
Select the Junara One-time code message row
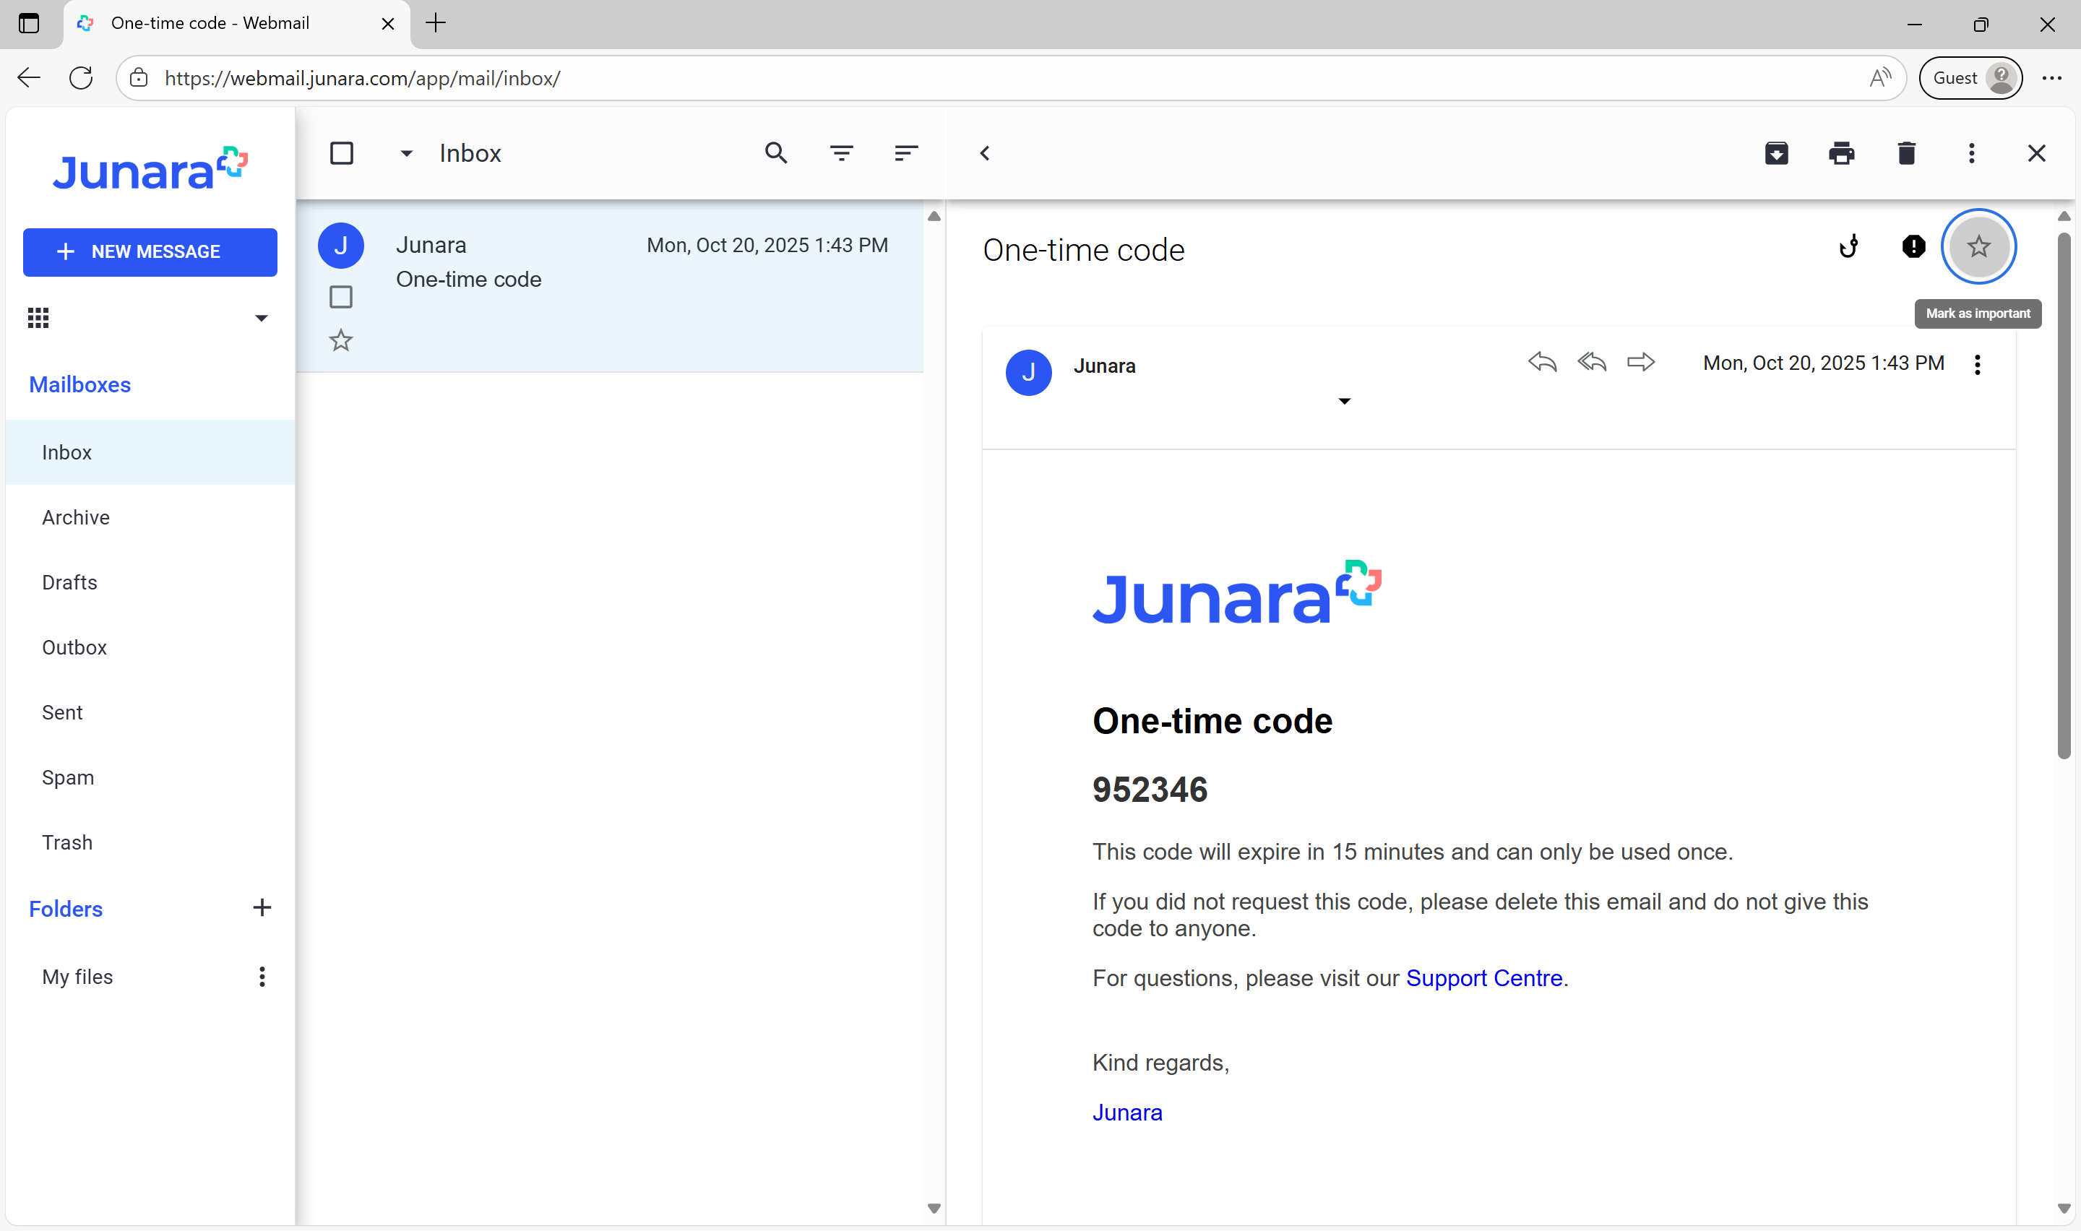click(610, 287)
